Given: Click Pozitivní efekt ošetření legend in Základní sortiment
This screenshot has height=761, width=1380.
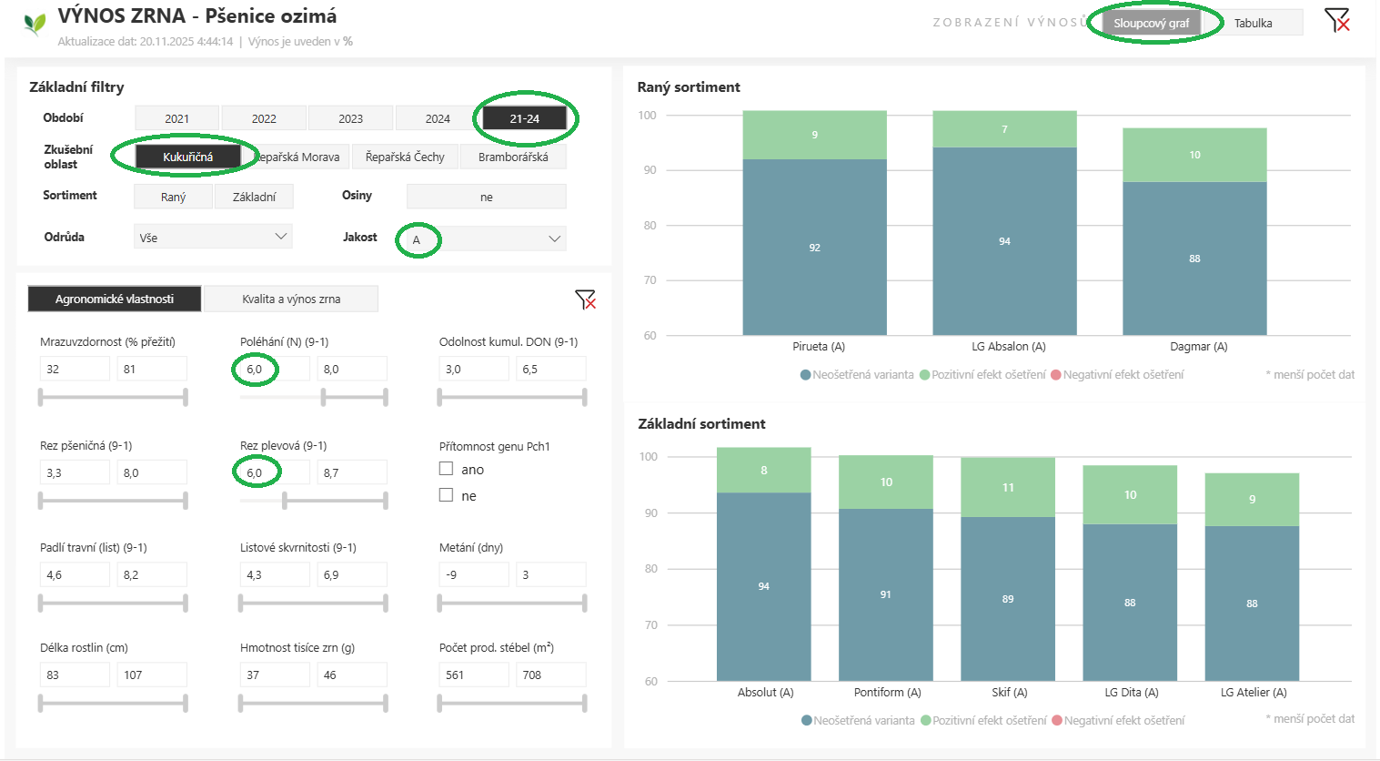Looking at the screenshot, I should pos(984,720).
